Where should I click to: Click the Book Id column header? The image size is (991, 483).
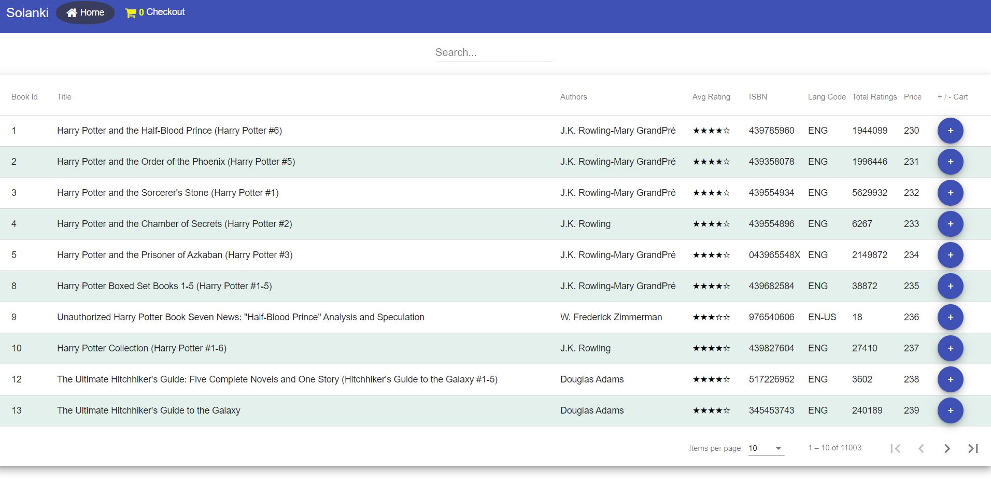pyautogui.click(x=24, y=97)
